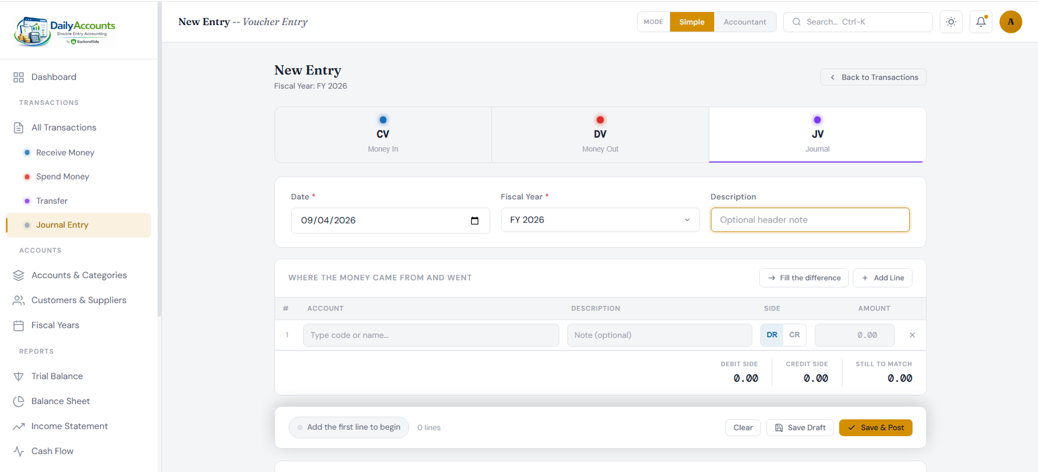Click the Search Ctrl-K box
This screenshot has height=472, width=1038.
858,22
